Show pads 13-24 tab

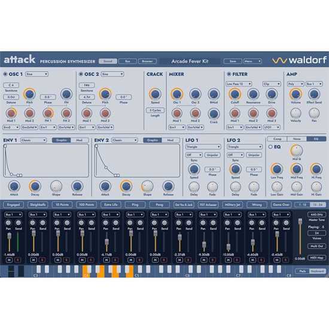point(318,205)
